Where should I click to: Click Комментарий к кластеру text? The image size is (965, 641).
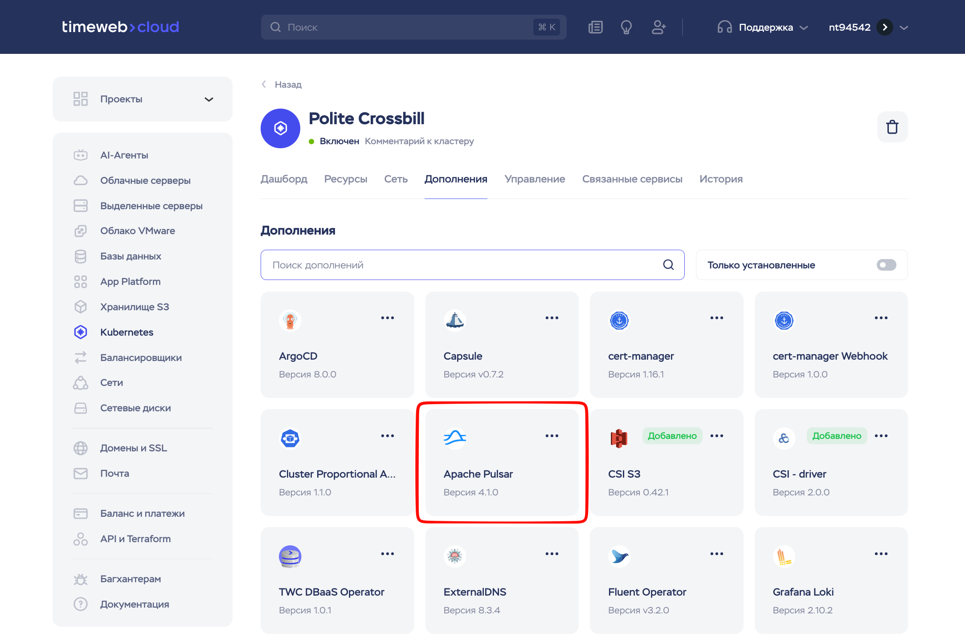419,141
